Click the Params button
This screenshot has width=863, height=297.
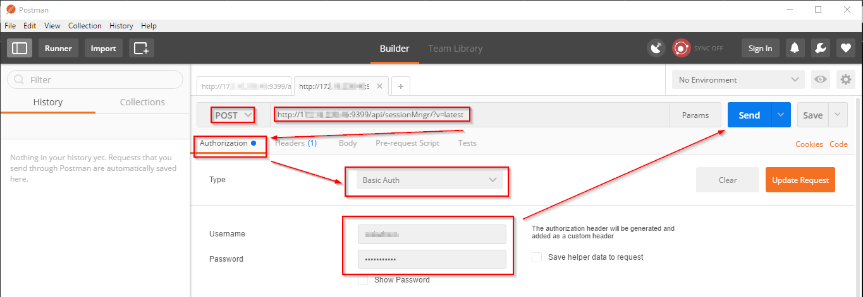[695, 115]
